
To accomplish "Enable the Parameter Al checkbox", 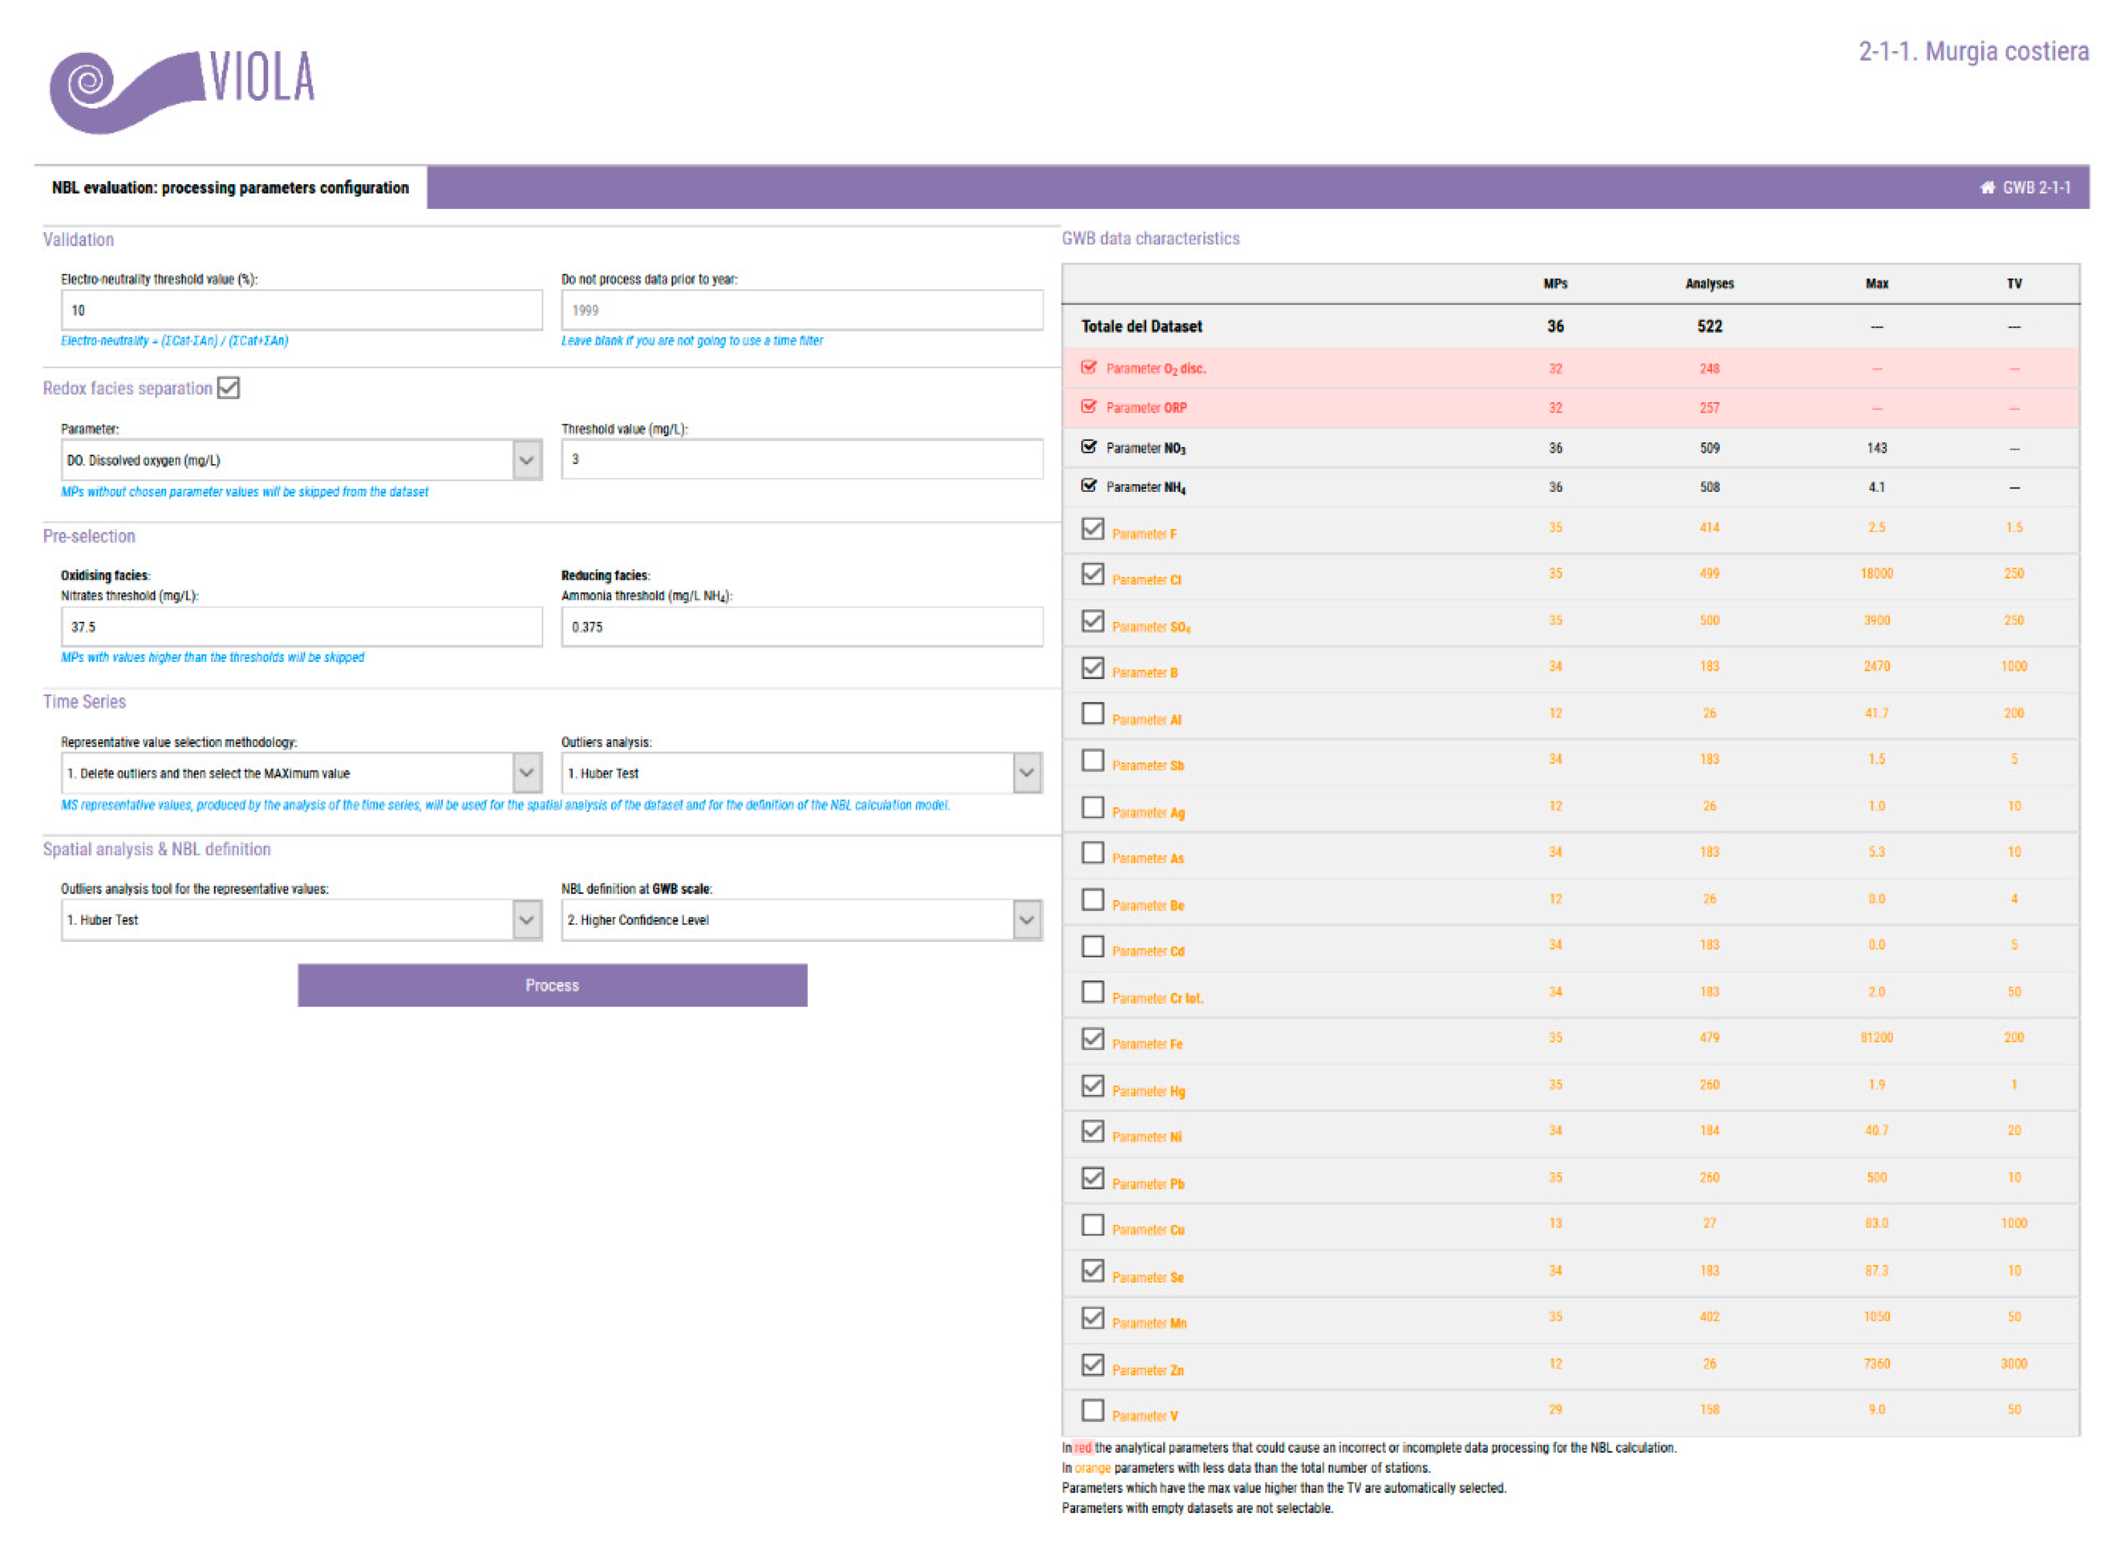I will (1092, 714).
